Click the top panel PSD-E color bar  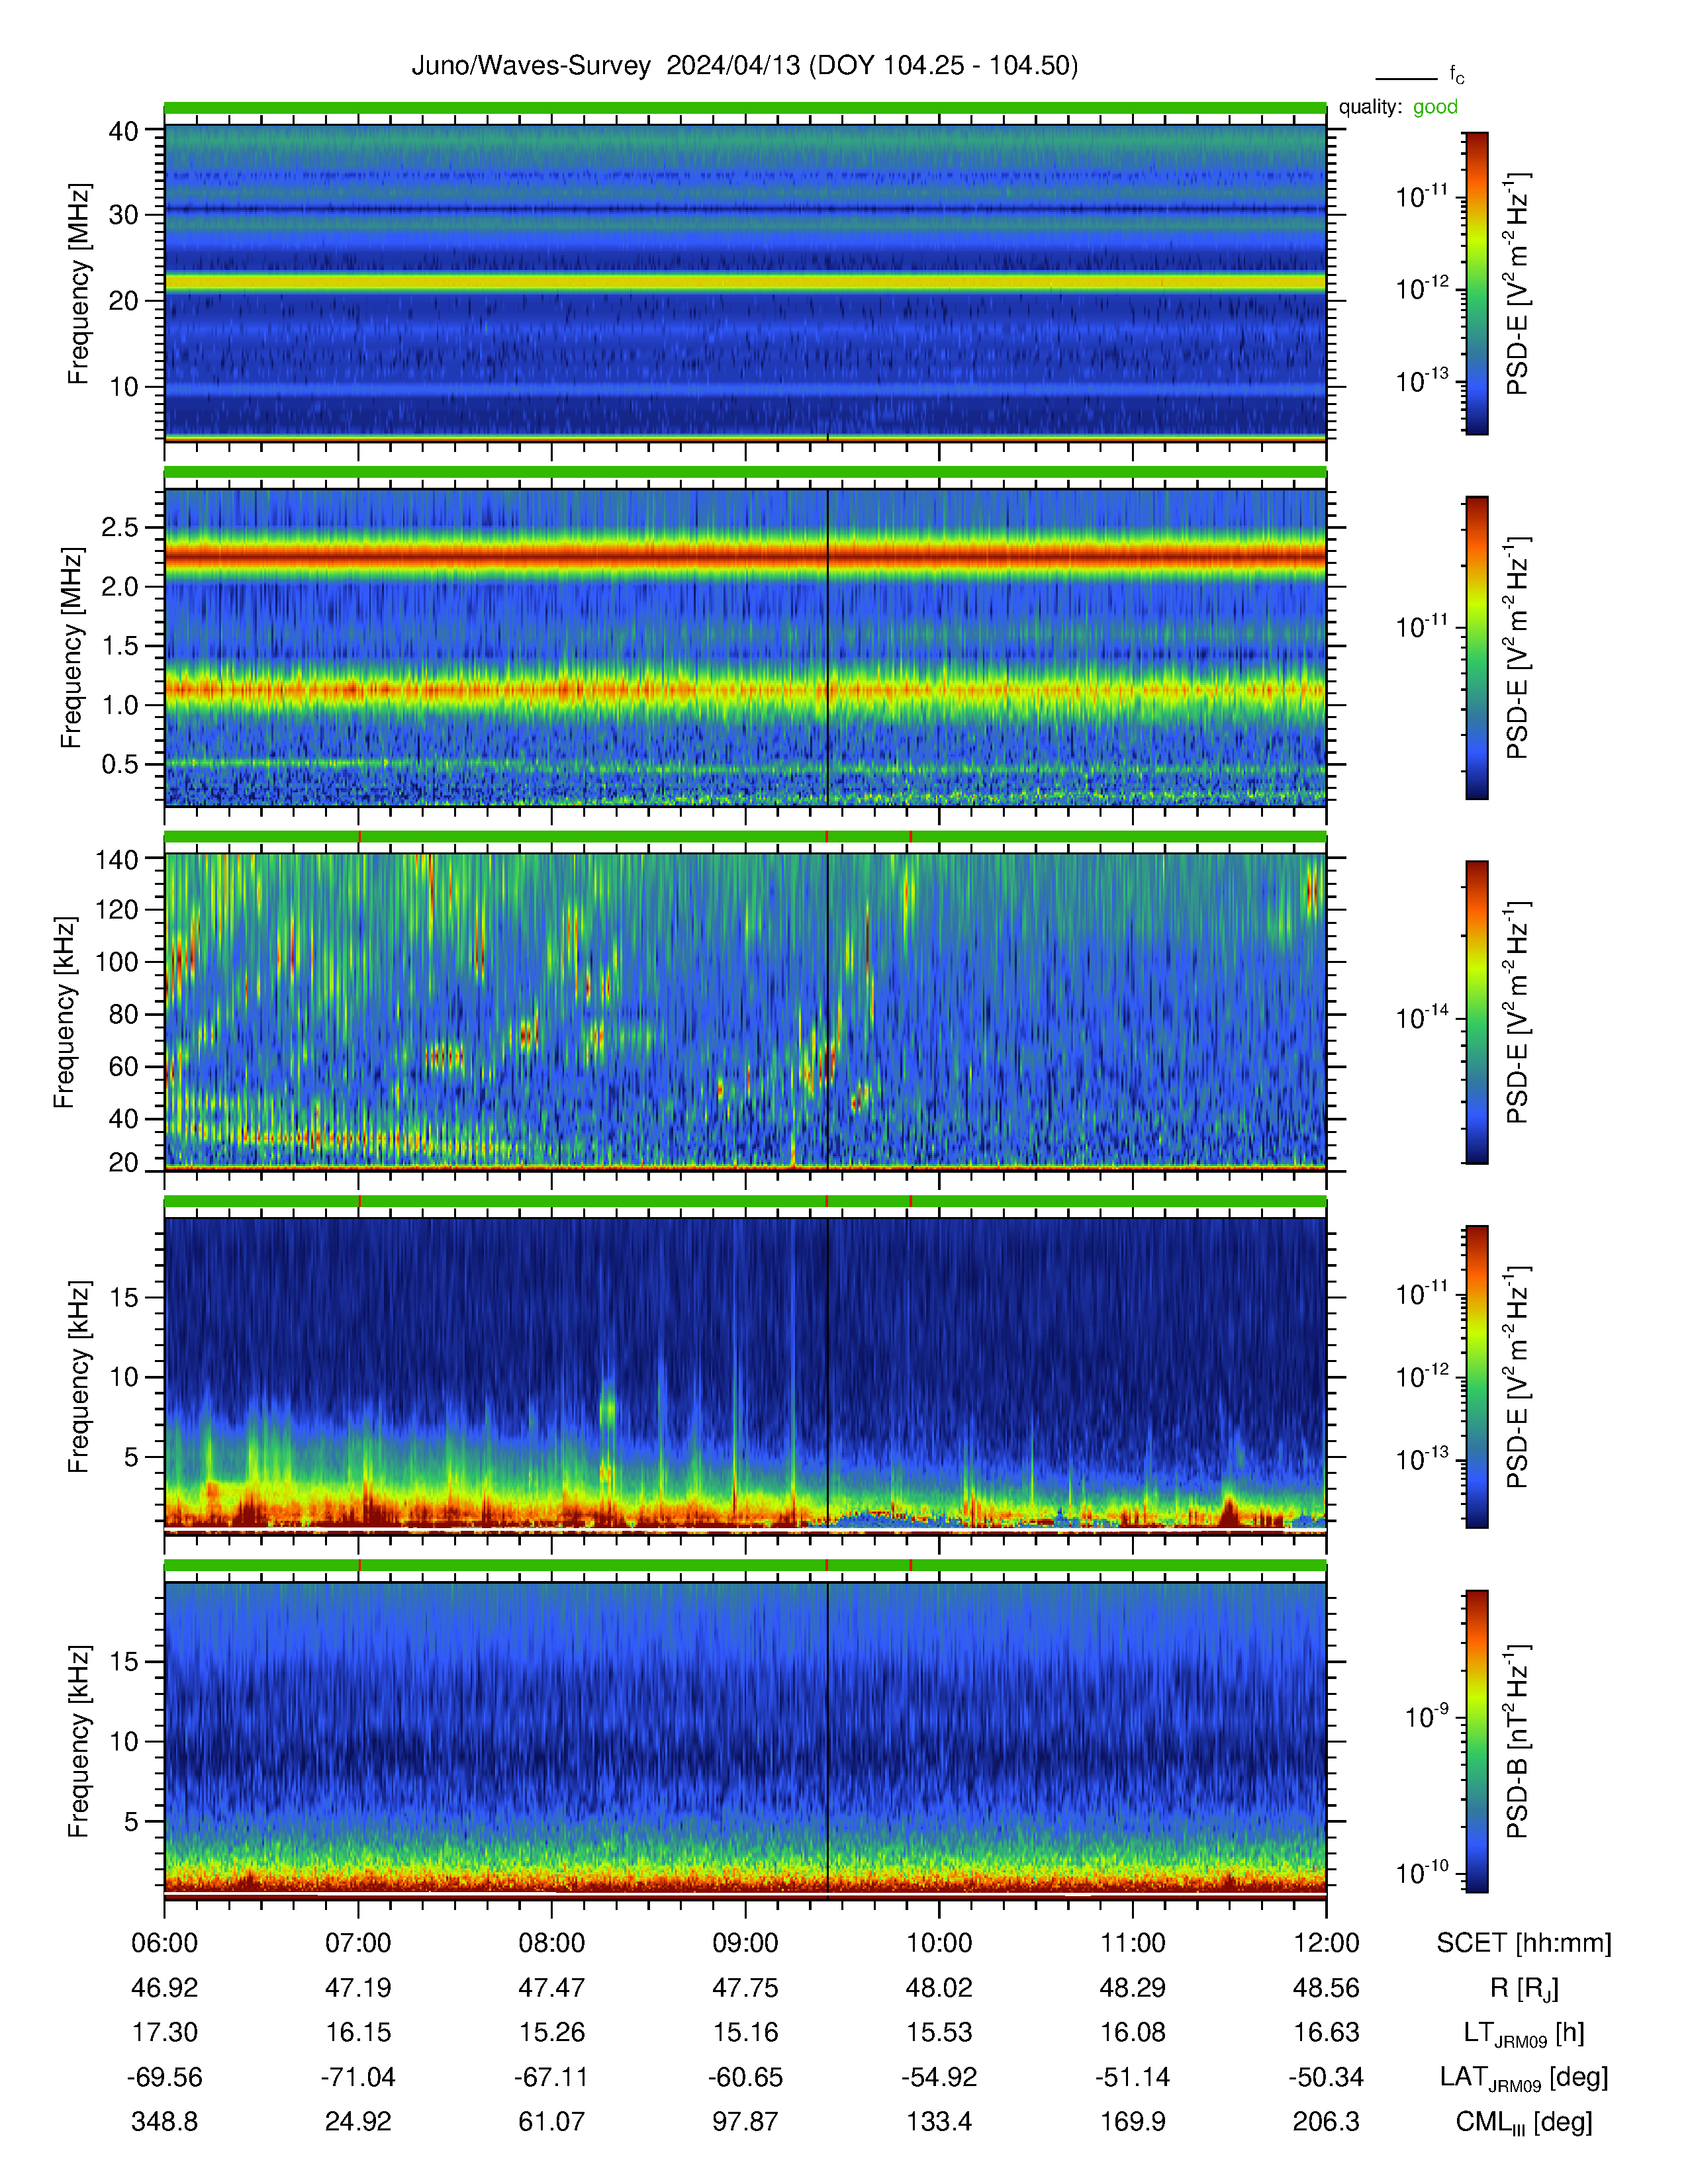point(1476,283)
